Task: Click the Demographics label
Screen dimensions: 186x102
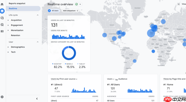Action: (18, 47)
